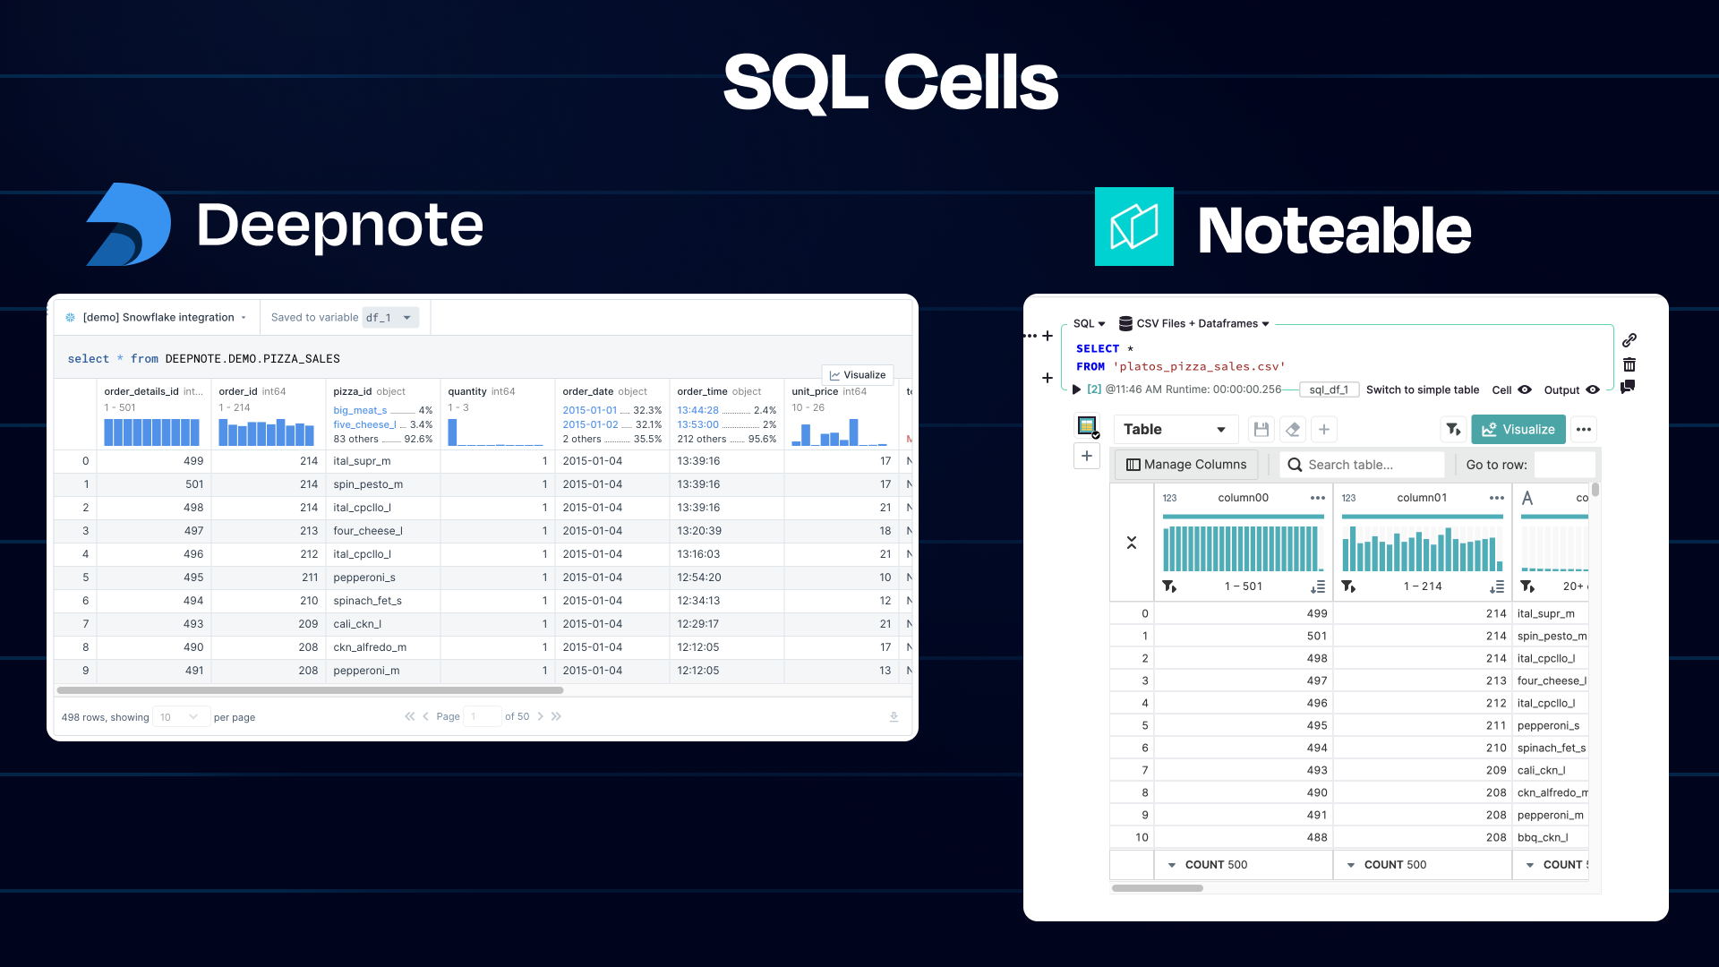This screenshot has width=1719, height=967.
Task: Click the Go to row input box
Action: 1564,464
